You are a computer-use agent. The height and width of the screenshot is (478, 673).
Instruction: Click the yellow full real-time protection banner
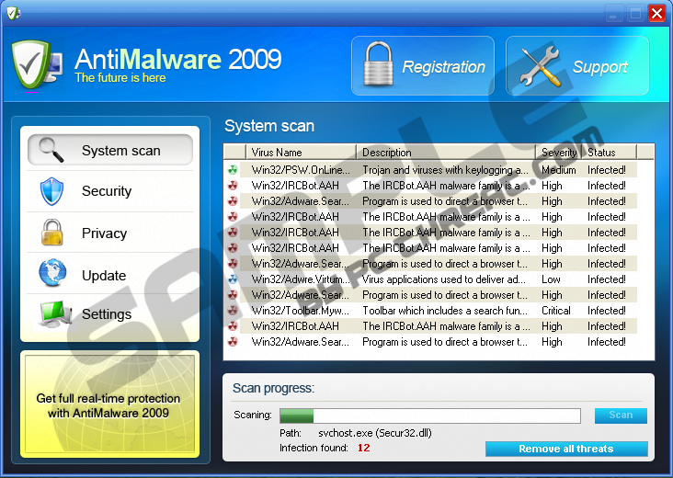pos(108,405)
